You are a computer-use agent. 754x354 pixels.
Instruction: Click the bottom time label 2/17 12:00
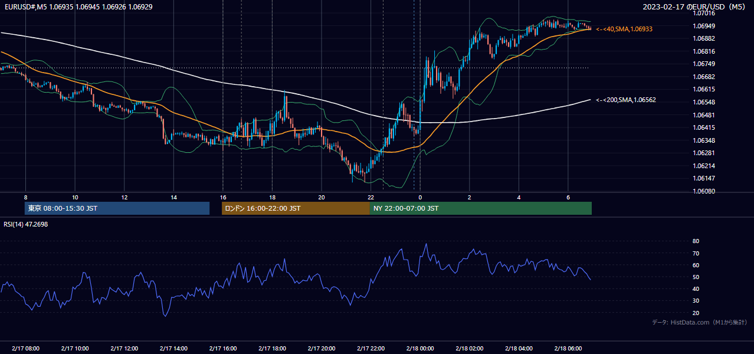(x=124, y=349)
